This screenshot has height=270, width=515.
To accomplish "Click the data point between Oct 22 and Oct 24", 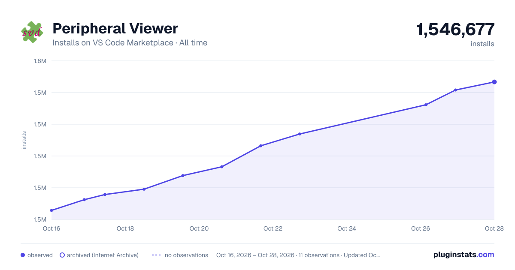I will tap(300, 134).
